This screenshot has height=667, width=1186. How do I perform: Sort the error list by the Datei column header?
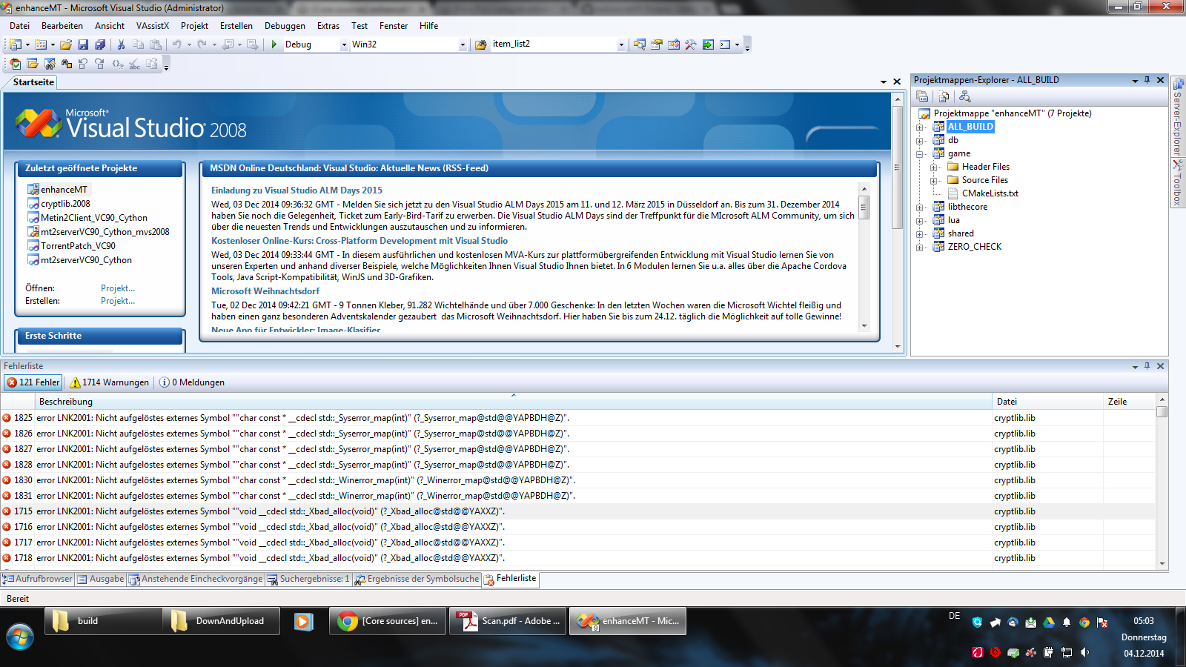coord(1047,402)
